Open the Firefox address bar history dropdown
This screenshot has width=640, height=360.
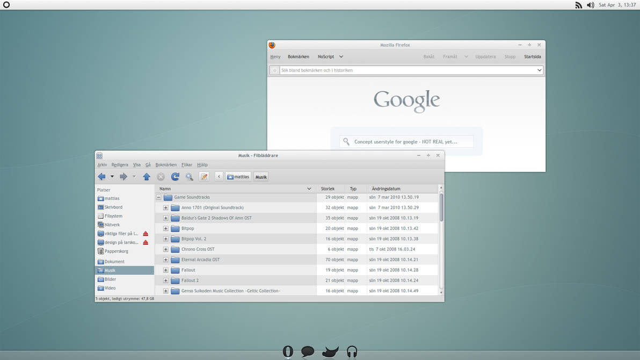pyautogui.click(x=539, y=70)
